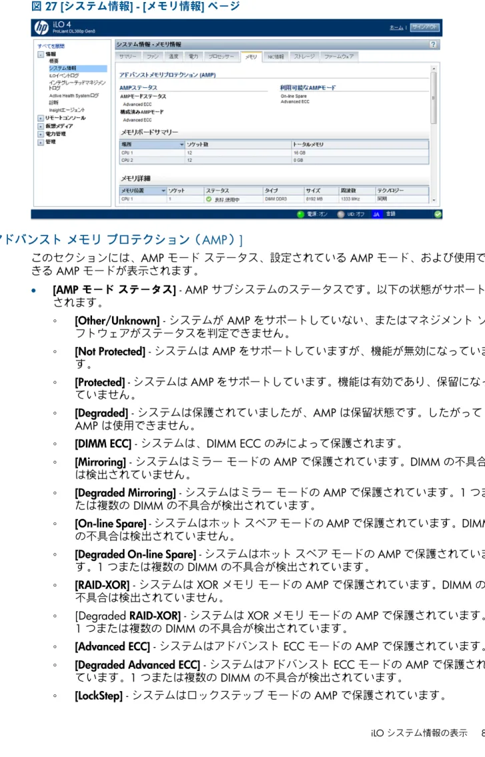Click CPU 1 row in memory board summary
Screen dimensions: 485x757
click(274, 153)
